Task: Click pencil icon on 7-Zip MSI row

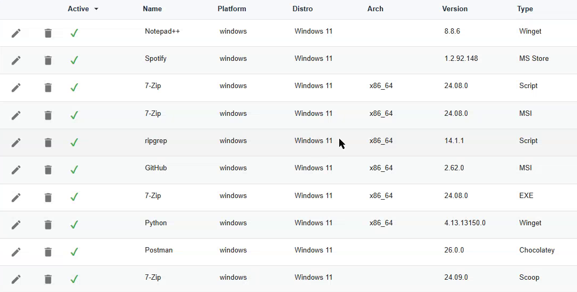Action: point(16,115)
